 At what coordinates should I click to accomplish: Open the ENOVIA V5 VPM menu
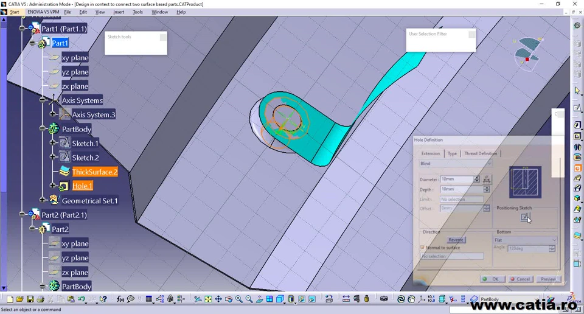(43, 12)
